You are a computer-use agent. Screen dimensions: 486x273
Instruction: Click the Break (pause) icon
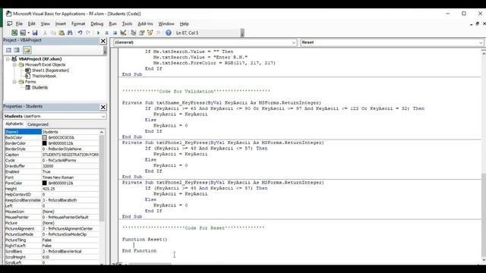(x=106, y=33)
